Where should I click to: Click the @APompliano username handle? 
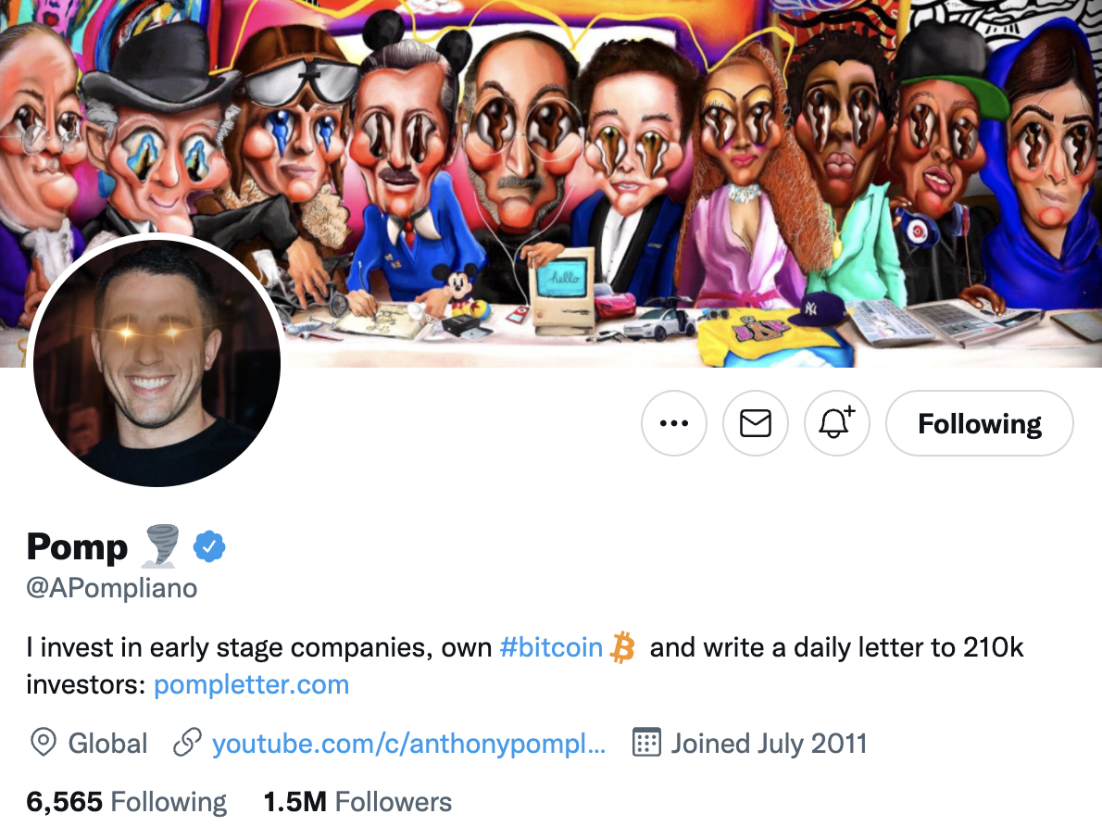point(110,587)
